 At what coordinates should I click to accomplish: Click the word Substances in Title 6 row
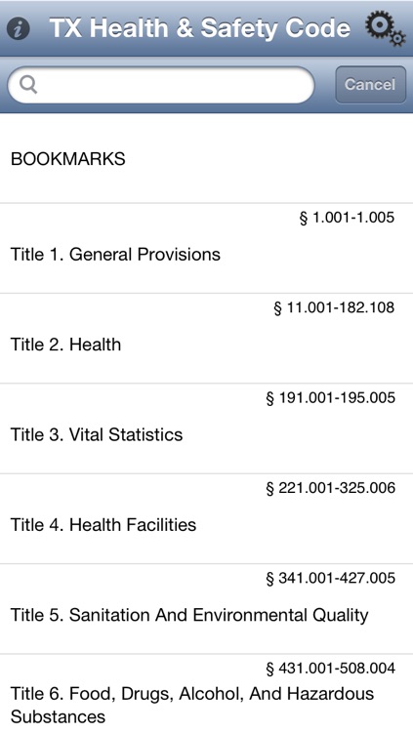coord(58,716)
